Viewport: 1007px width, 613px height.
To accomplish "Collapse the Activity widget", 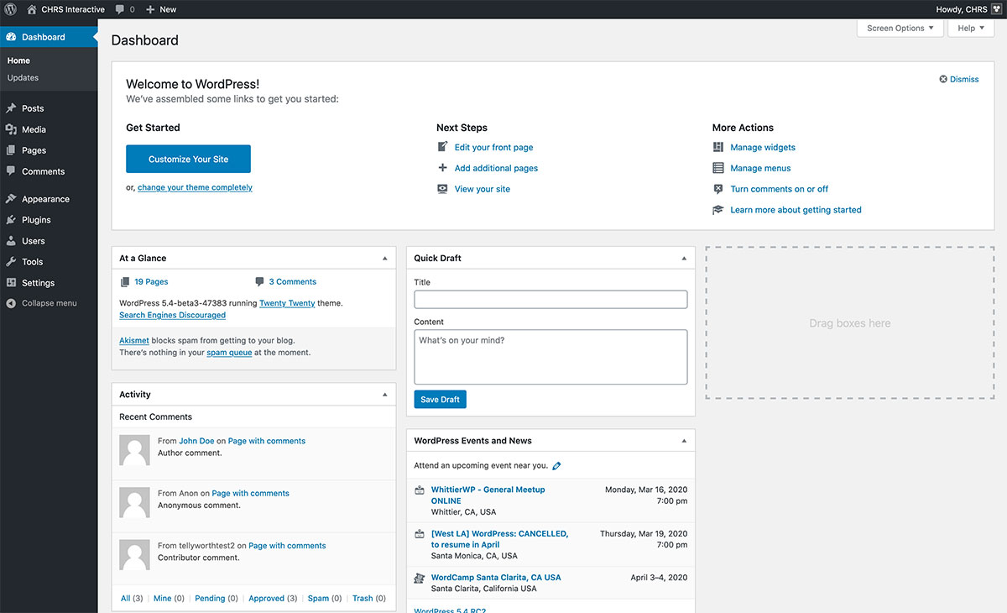I will [x=385, y=395].
